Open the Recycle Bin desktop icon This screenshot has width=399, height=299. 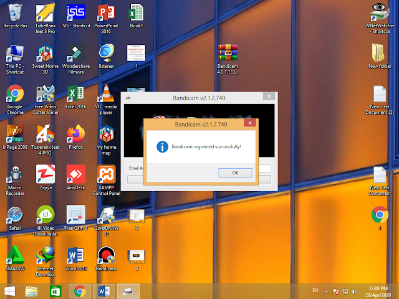click(15, 16)
